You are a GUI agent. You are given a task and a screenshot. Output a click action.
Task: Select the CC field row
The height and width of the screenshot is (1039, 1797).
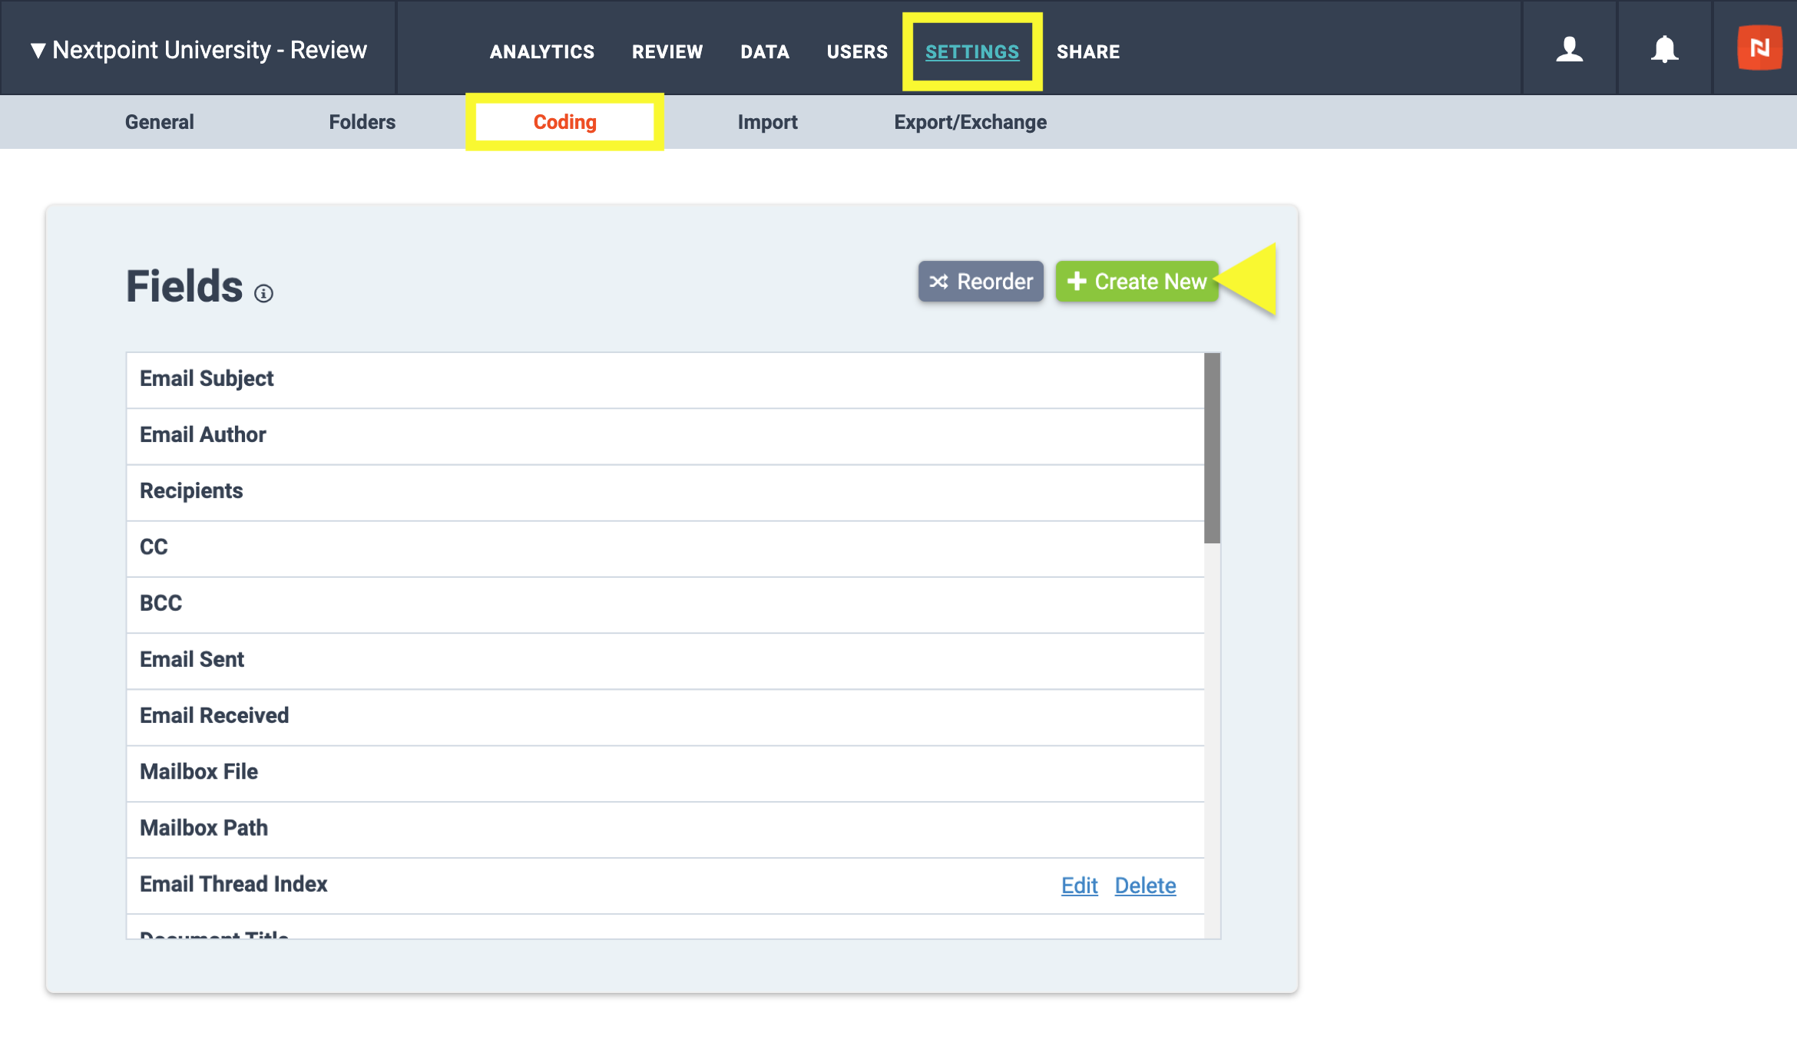(x=665, y=548)
